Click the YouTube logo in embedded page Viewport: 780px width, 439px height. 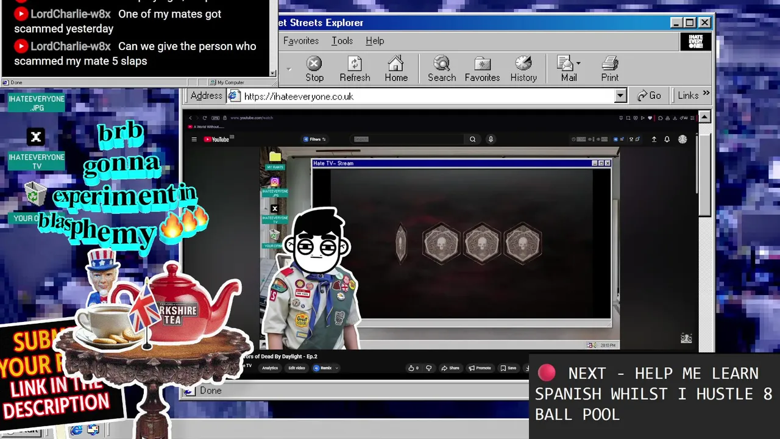click(216, 140)
